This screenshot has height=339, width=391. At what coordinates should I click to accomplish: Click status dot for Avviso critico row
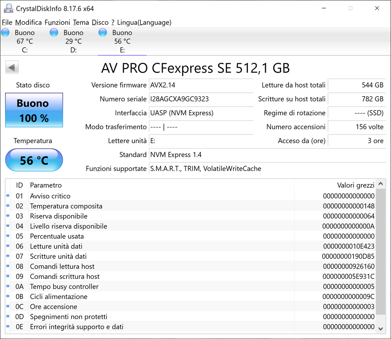coord(8,196)
